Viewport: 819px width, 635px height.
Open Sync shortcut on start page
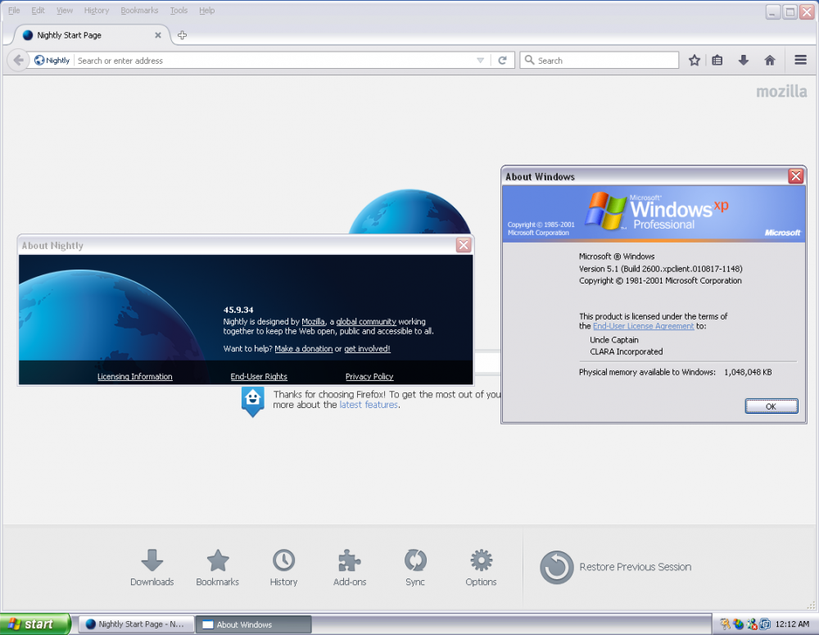pos(415,567)
